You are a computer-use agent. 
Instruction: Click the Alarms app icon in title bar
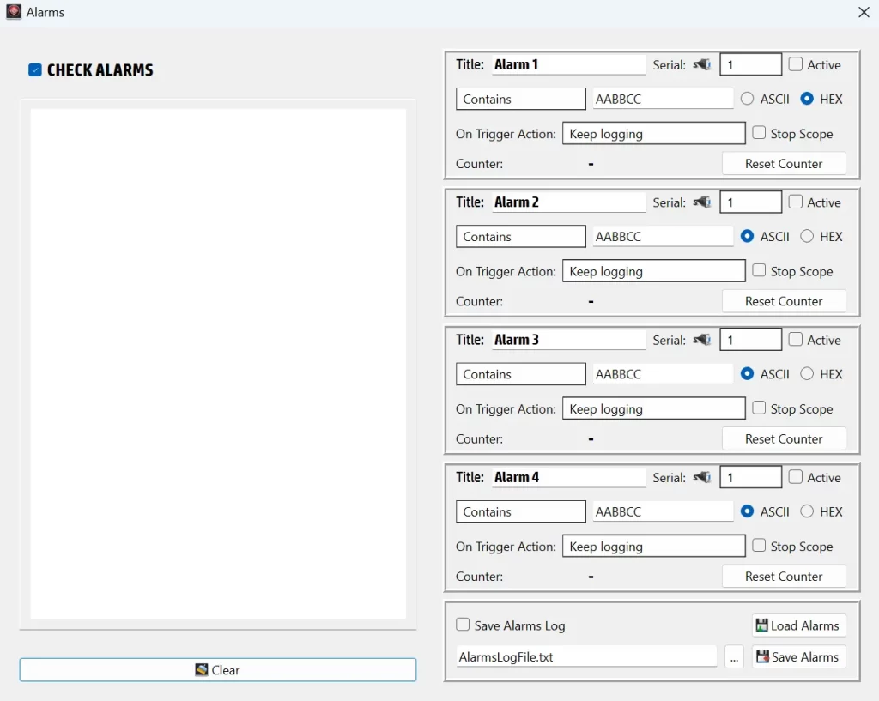14,12
